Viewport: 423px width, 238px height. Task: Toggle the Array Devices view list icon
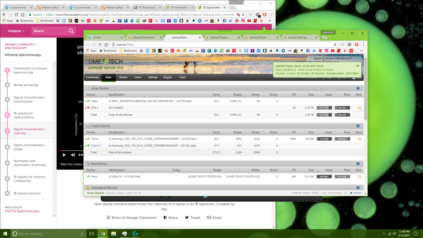pos(358,88)
